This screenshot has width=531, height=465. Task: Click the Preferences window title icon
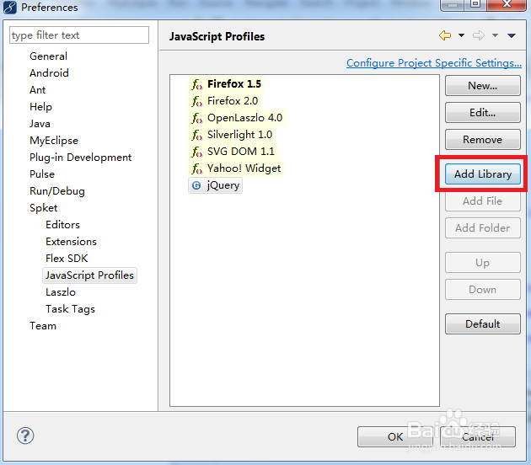(10, 7)
